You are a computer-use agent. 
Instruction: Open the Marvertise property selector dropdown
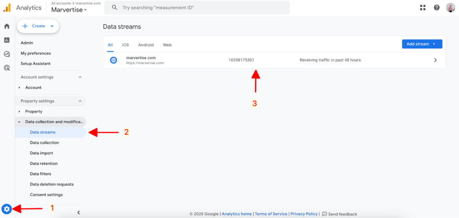click(69, 10)
